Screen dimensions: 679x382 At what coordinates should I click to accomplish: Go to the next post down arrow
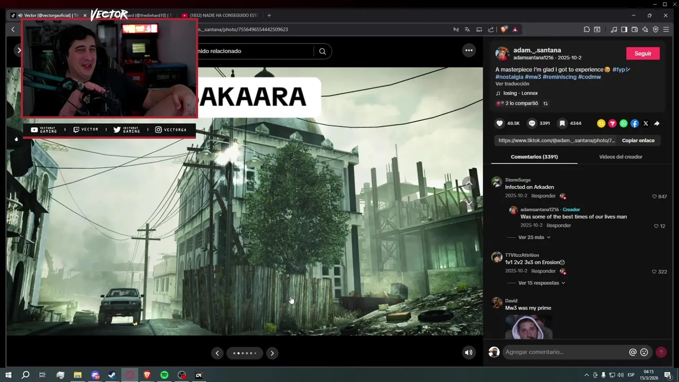(x=469, y=202)
